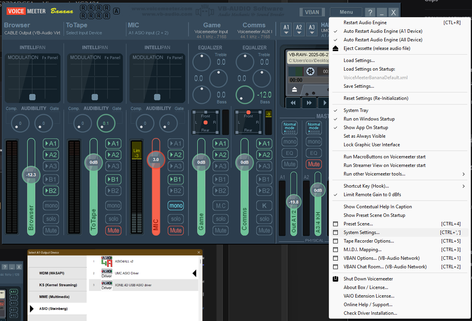Toggle solo on the Game strip

click(221, 219)
